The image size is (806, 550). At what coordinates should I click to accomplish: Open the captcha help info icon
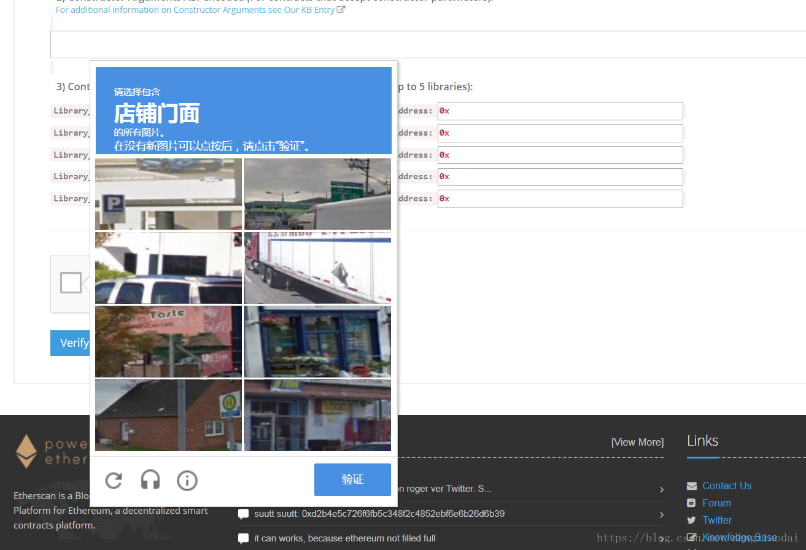coord(187,480)
